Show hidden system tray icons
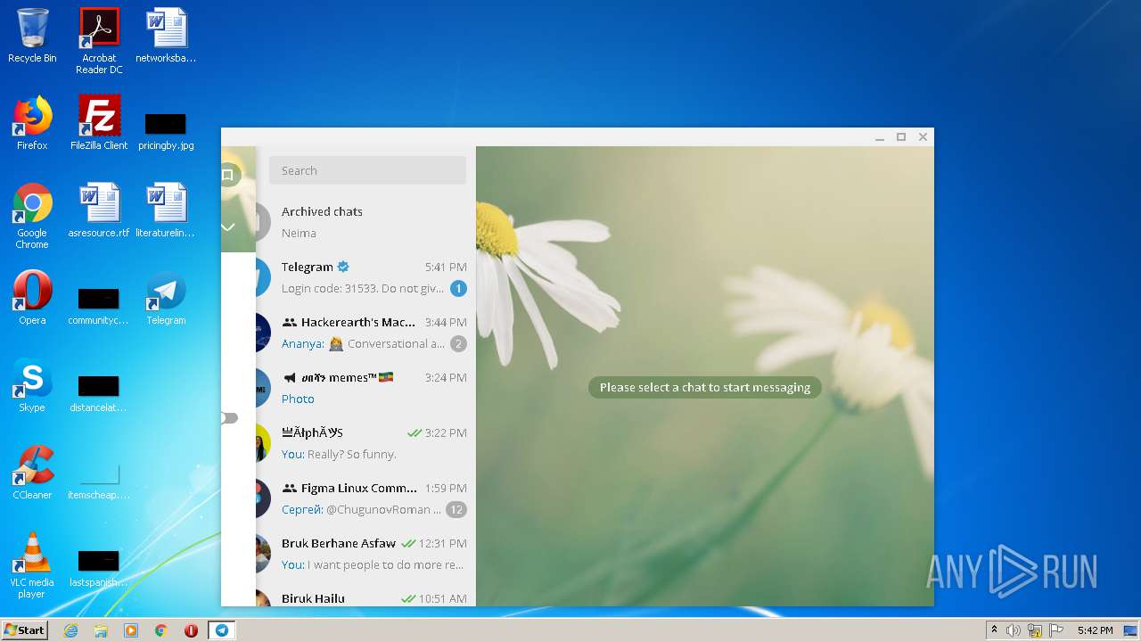This screenshot has height=642, width=1141. coord(995,630)
